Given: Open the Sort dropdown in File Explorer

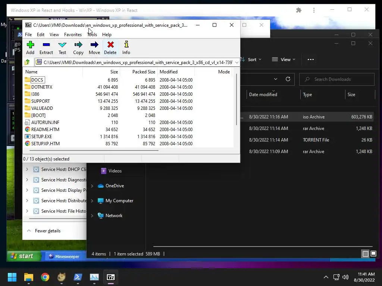Looking at the screenshot, I should (251, 59).
